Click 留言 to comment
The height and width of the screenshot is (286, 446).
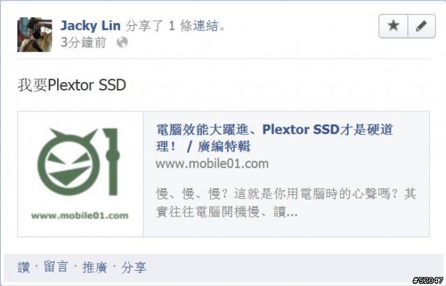coord(56,267)
